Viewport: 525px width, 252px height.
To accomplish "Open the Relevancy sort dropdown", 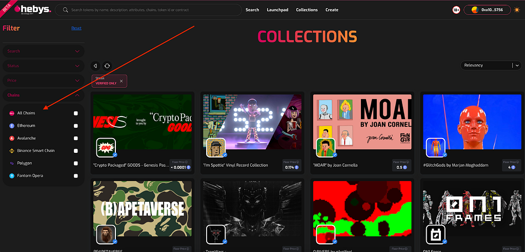I will click(491, 65).
